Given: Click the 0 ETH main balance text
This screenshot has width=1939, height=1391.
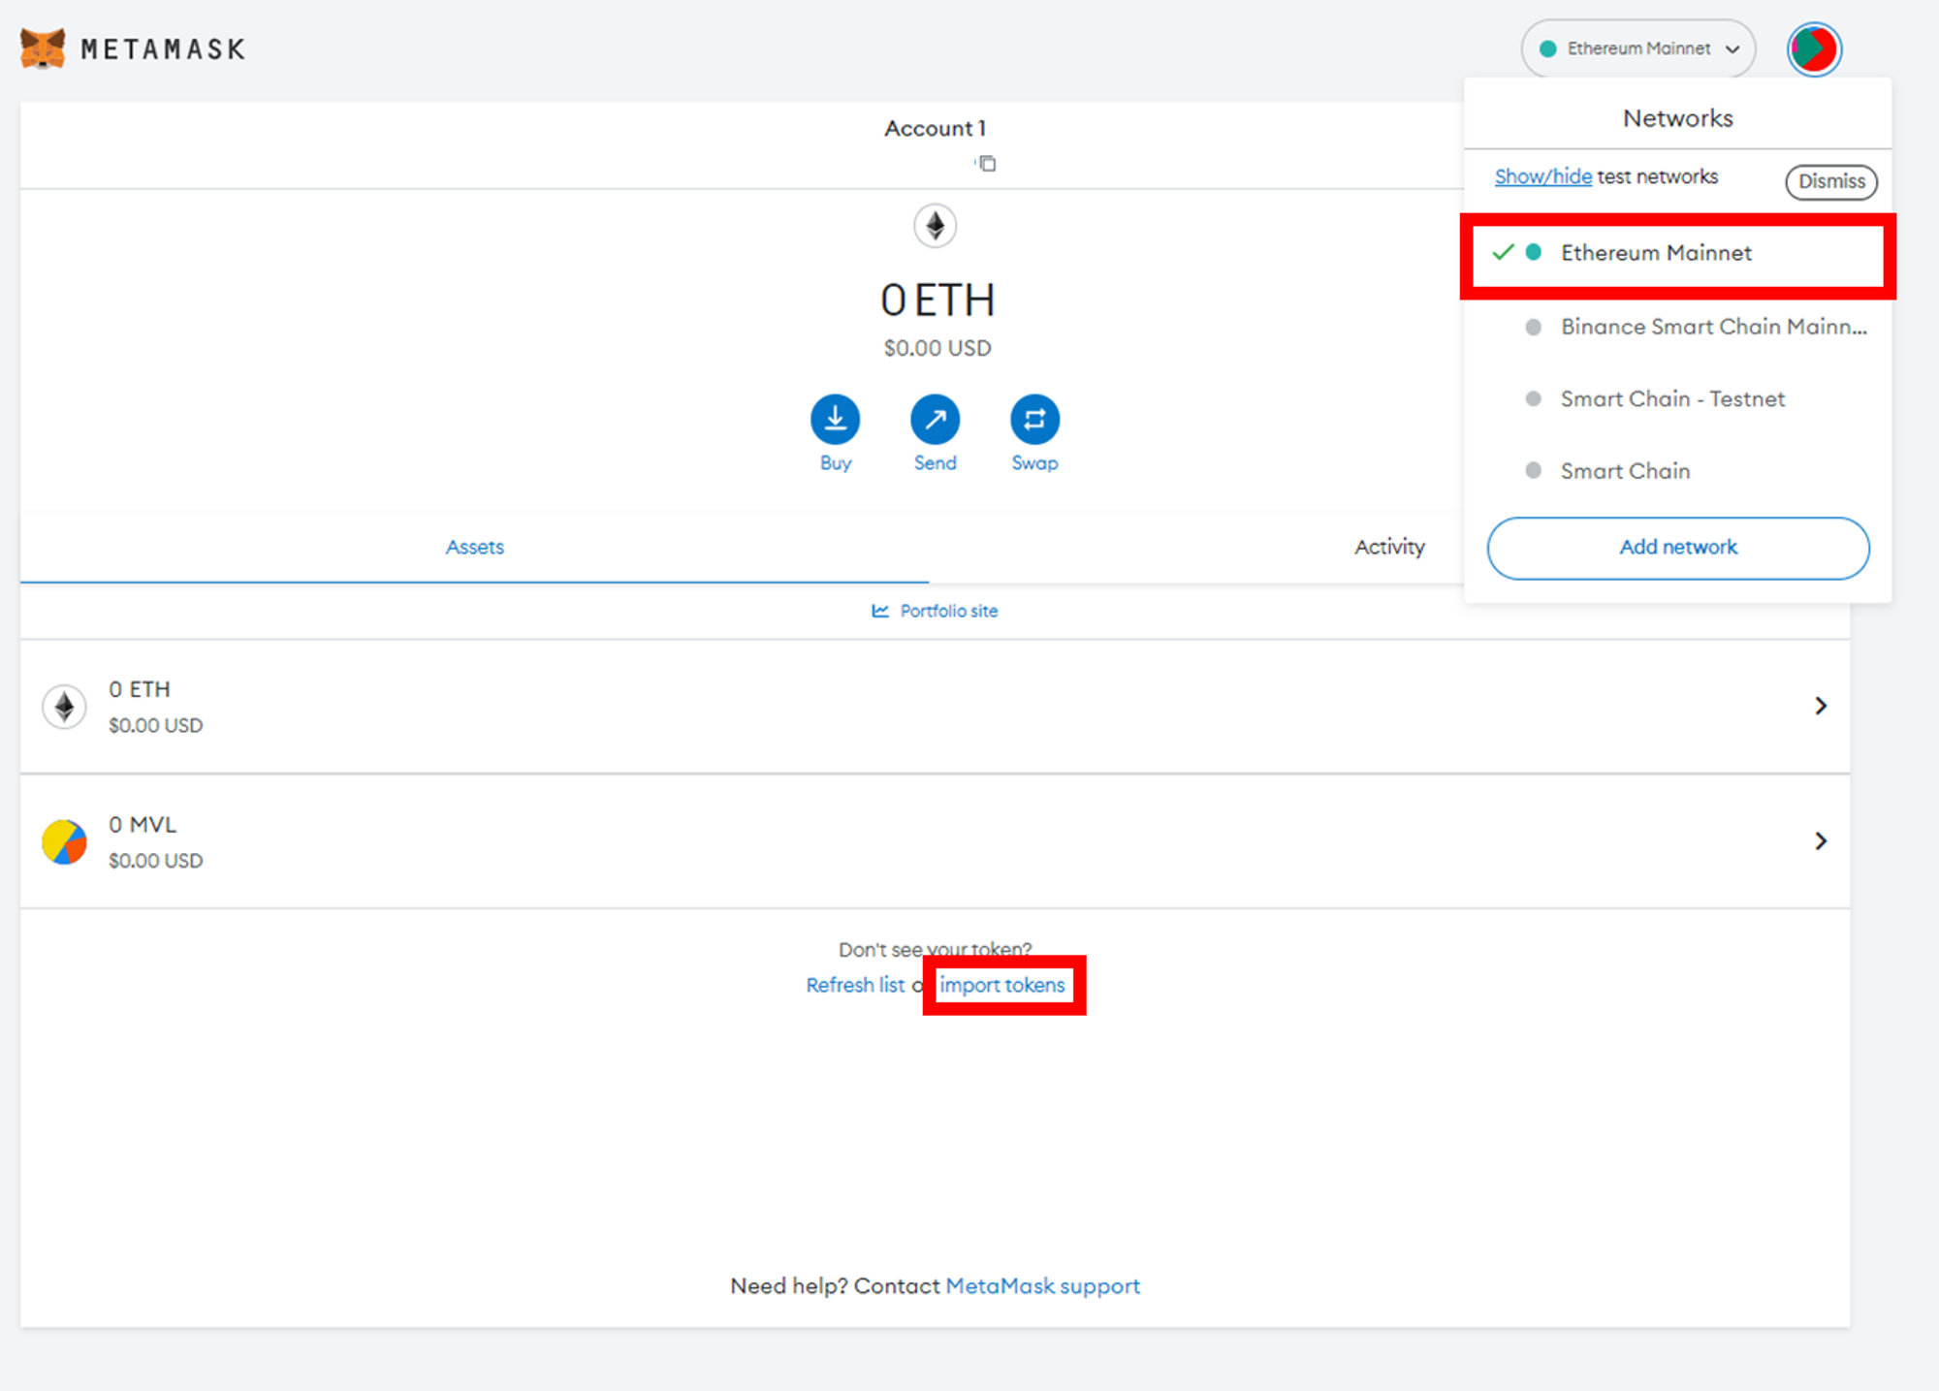Looking at the screenshot, I should [937, 300].
